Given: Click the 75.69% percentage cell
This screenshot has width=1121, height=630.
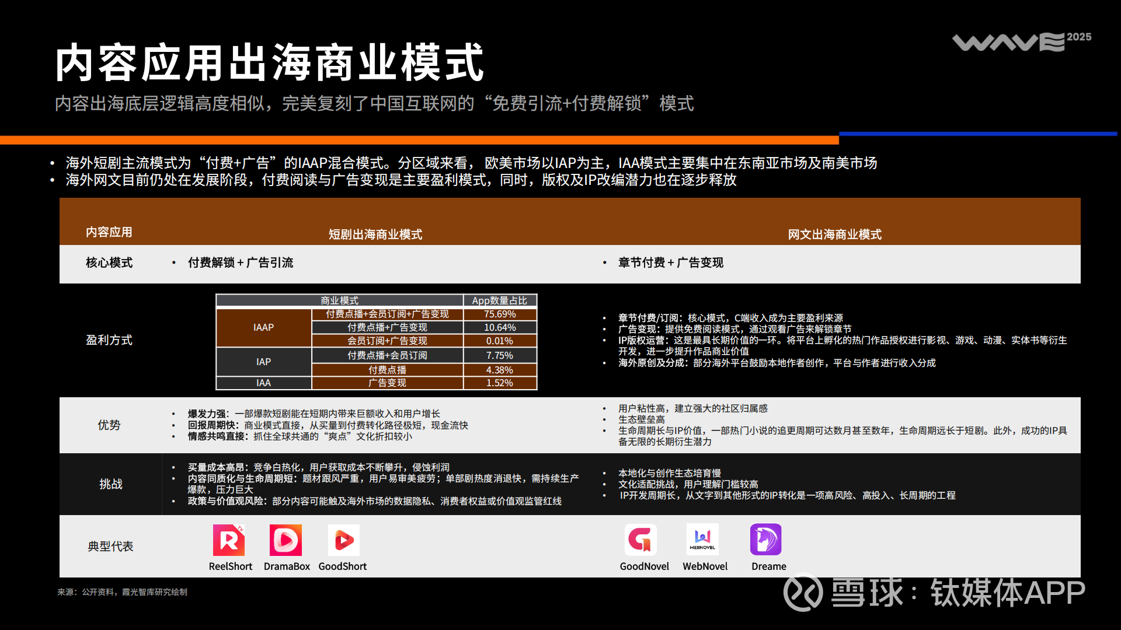Looking at the screenshot, I should point(500,314).
